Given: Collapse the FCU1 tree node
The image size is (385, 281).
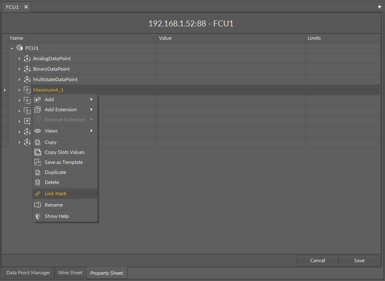Looking at the screenshot, I should (x=12, y=49).
